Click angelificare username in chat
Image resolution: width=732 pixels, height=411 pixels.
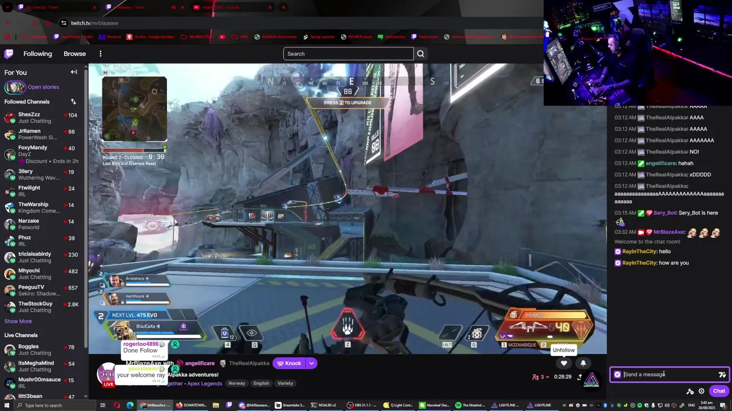(x=661, y=163)
